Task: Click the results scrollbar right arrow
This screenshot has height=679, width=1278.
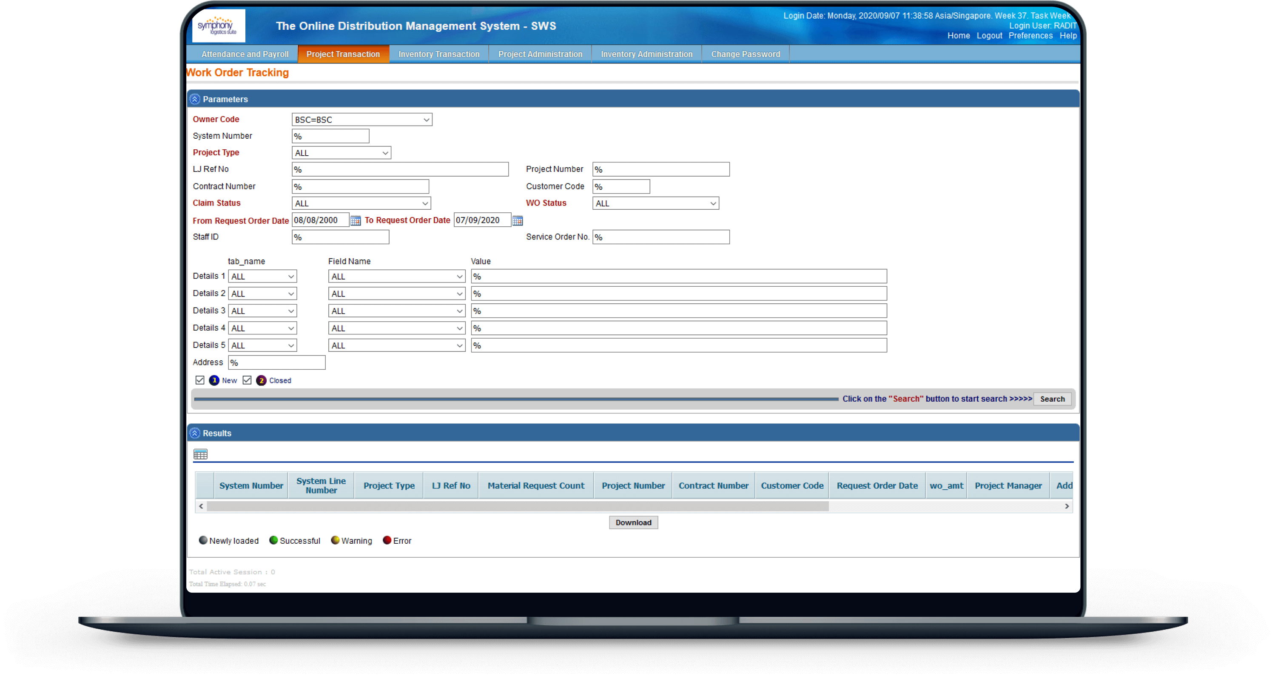Action: 1066,506
